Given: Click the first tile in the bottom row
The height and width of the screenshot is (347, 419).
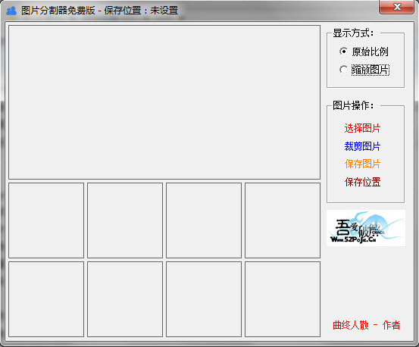Looking at the screenshot, I should [x=46, y=299].
